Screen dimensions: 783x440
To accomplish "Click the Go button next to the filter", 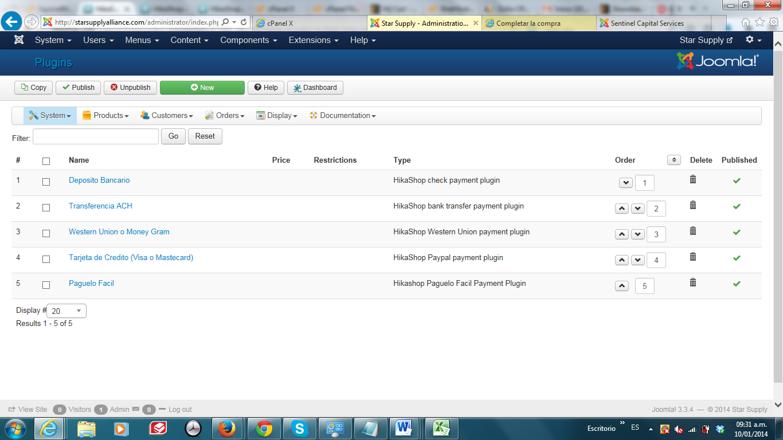I will pyautogui.click(x=173, y=136).
